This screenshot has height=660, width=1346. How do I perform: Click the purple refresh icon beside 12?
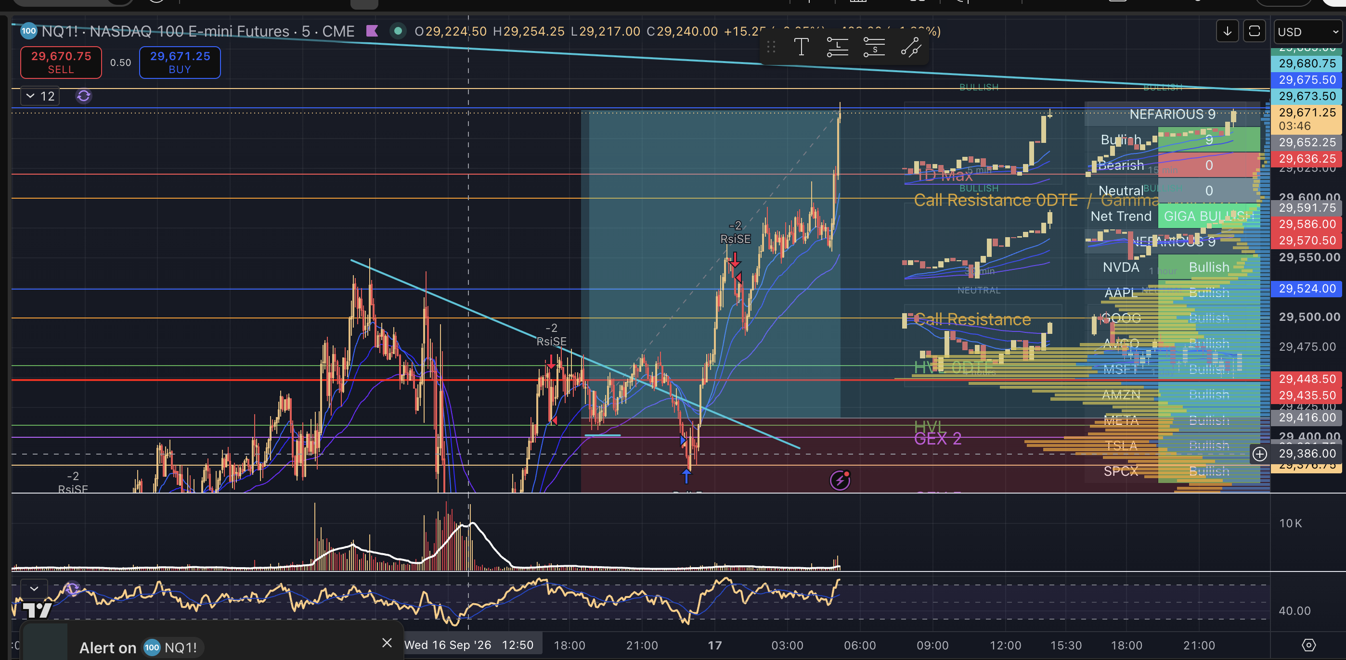(x=84, y=96)
